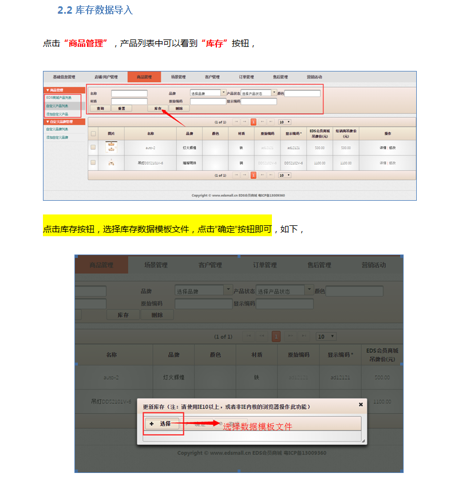
Task: Click the 重置 reset button
Action: 121,109
